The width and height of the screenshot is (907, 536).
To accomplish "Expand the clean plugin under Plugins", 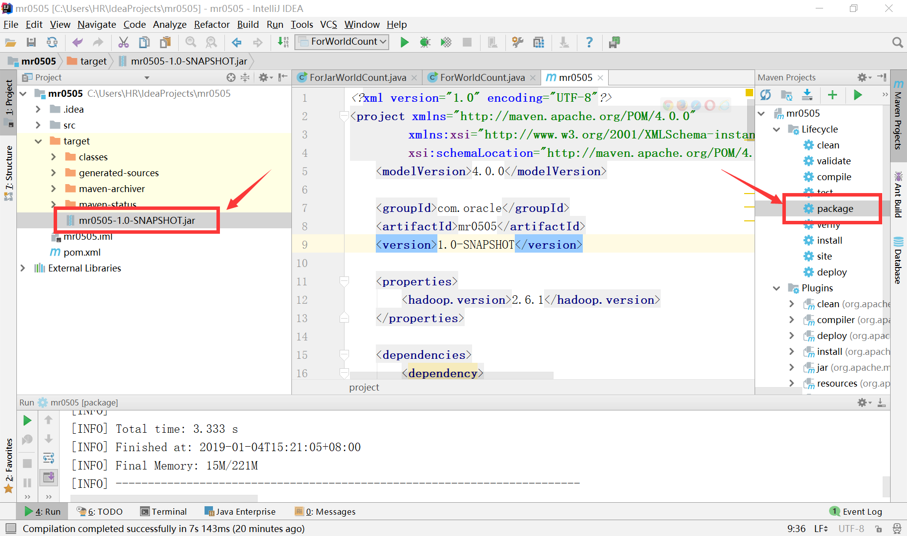I will [791, 304].
